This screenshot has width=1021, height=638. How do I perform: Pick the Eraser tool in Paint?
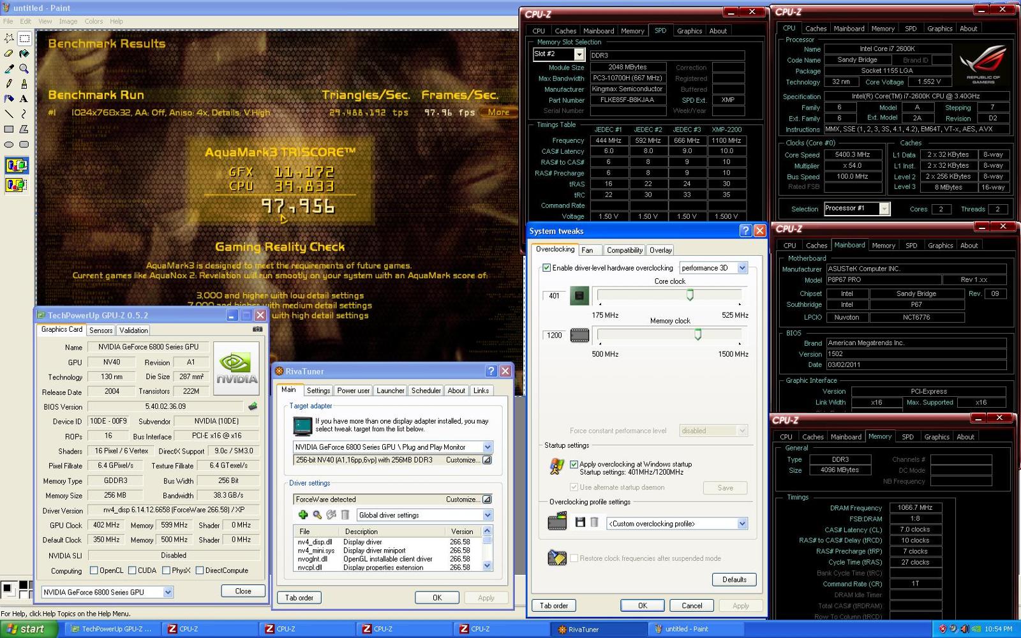click(9, 54)
